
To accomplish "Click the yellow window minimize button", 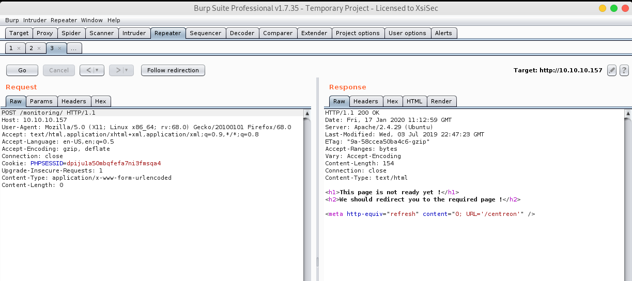I will [603, 8].
